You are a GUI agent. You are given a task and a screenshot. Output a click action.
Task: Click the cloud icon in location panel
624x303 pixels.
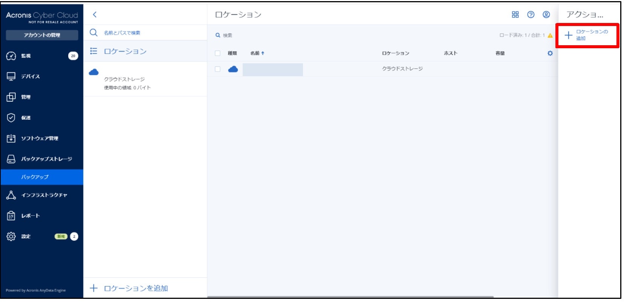(x=93, y=72)
